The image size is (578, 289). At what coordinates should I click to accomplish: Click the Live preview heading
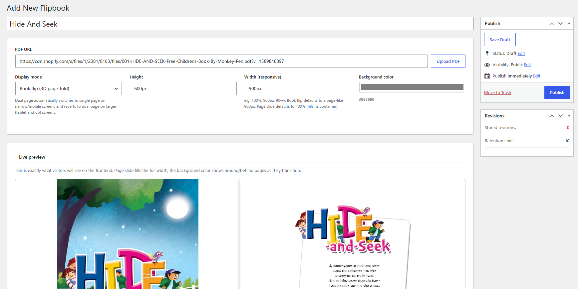click(32, 157)
